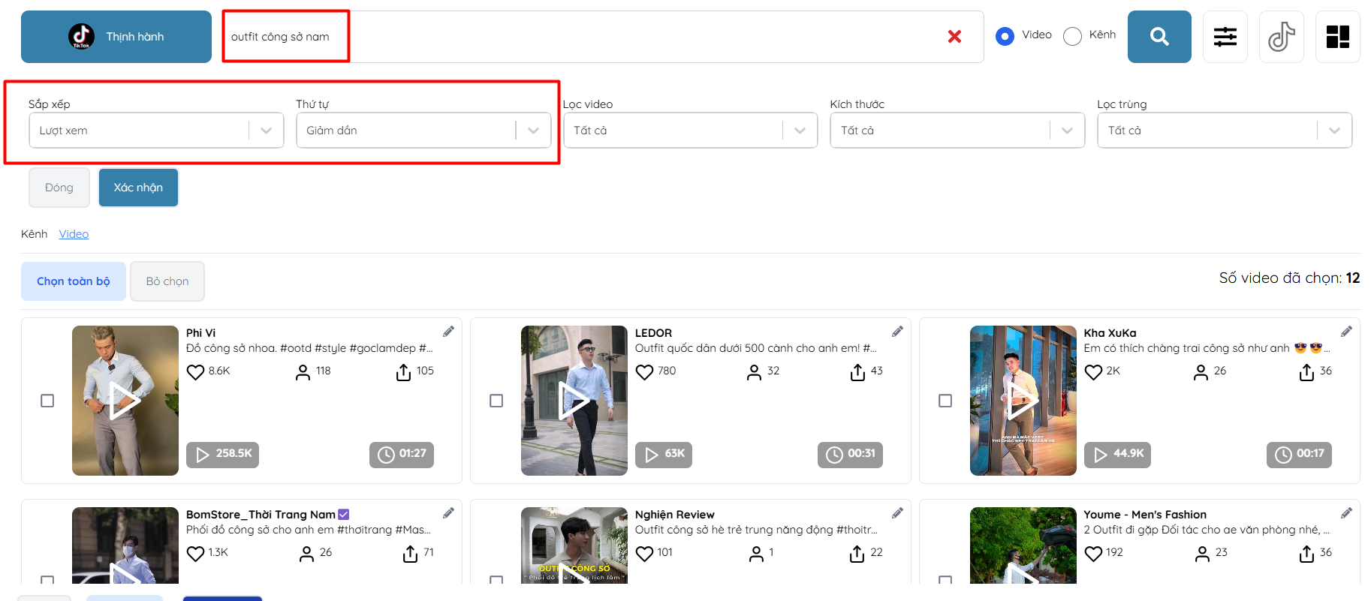The height and width of the screenshot is (601, 1371).
Task: Click heart icon on Phi Vi video
Action: (x=195, y=372)
